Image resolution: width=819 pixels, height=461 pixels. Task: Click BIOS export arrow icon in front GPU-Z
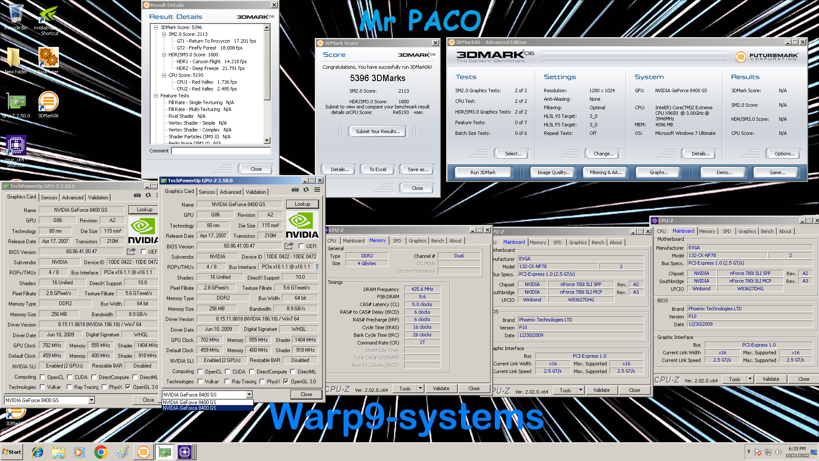[x=289, y=246]
